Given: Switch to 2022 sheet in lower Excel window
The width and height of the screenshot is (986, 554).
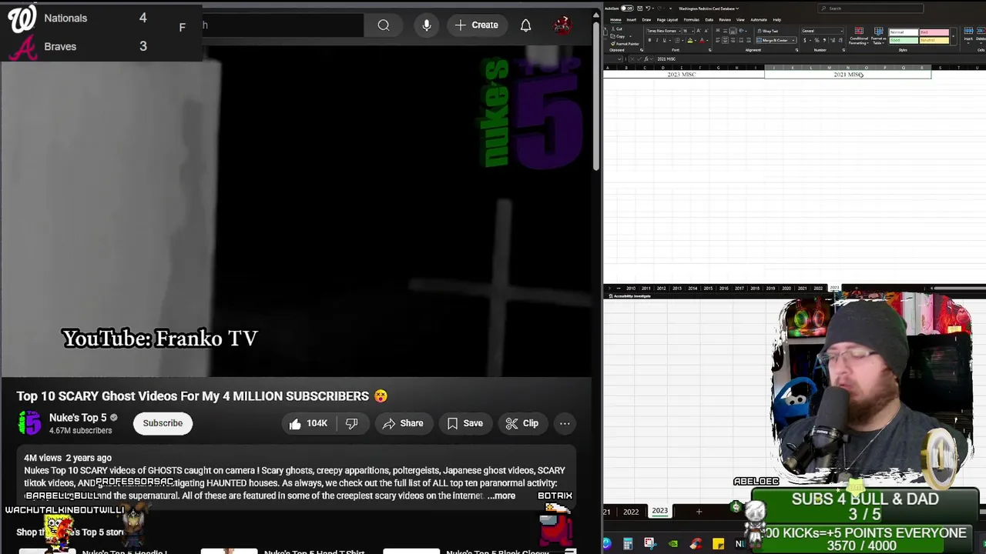Looking at the screenshot, I should click(631, 512).
